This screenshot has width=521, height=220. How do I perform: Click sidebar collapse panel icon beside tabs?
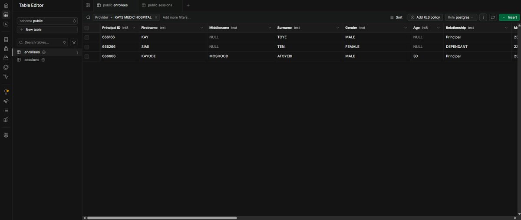[x=88, y=5]
